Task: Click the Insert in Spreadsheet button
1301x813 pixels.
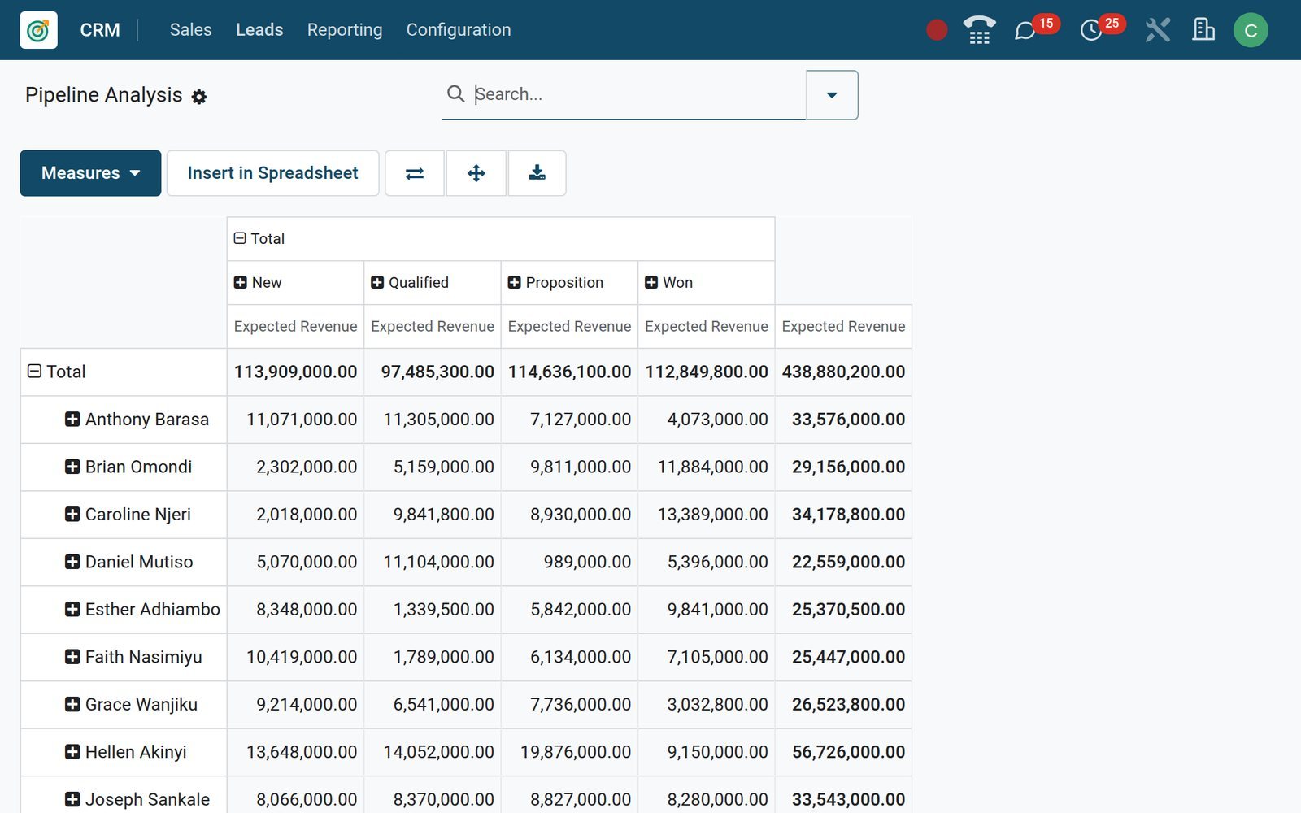Action: [x=273, y=173]
